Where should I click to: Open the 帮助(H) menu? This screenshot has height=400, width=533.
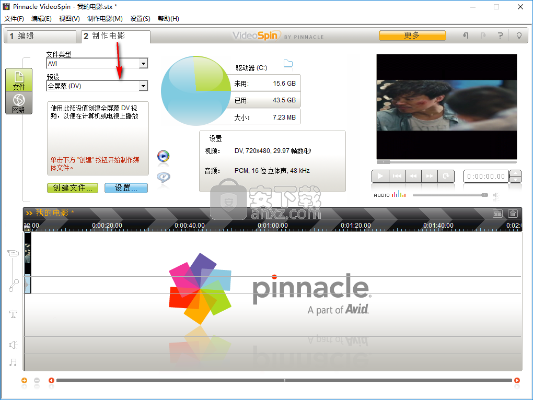pos(168,19)
